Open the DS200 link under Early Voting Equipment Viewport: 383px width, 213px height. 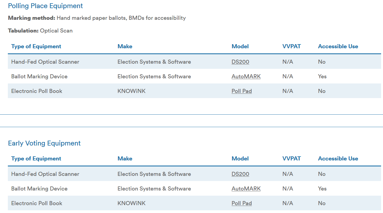(x=240, y=174)
